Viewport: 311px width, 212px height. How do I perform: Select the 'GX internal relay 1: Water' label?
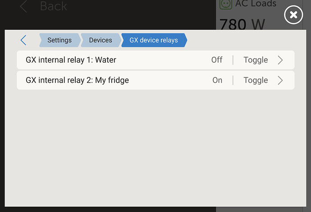pos(71,60)
